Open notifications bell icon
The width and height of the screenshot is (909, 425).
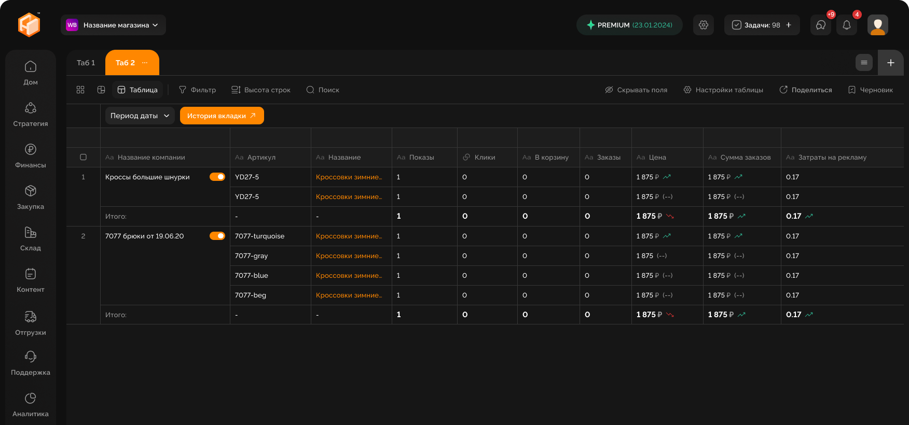point(846,25)
